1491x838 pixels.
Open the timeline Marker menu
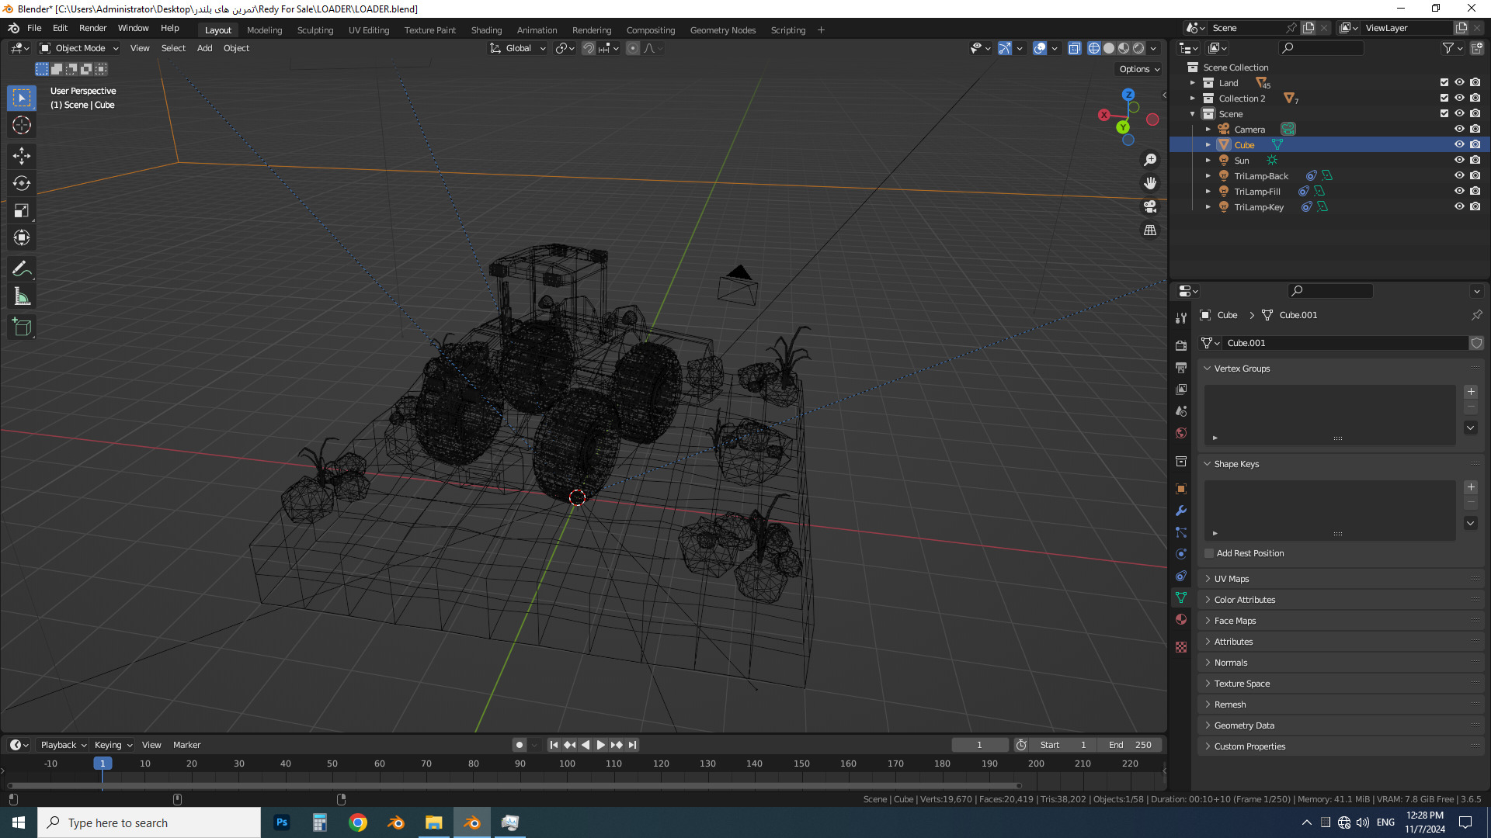click(186, 745)
